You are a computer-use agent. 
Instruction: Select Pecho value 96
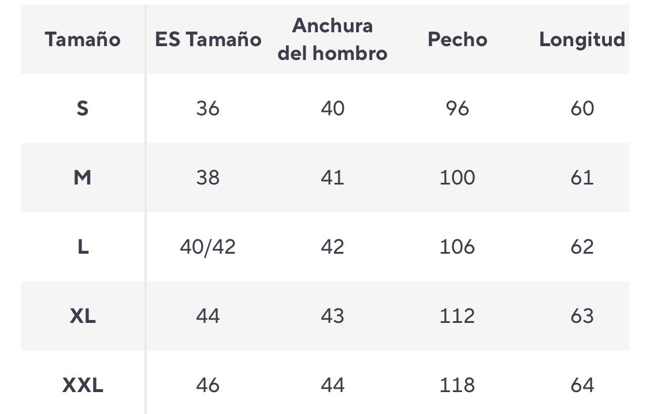coord(457,108)
